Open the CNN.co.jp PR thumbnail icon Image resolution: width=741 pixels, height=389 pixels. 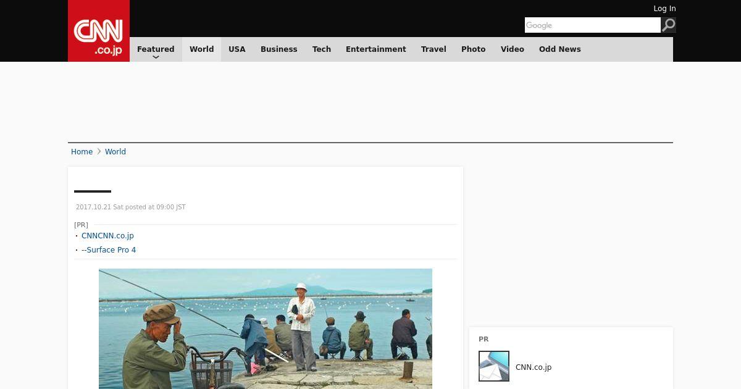click(x=494, y=366)
